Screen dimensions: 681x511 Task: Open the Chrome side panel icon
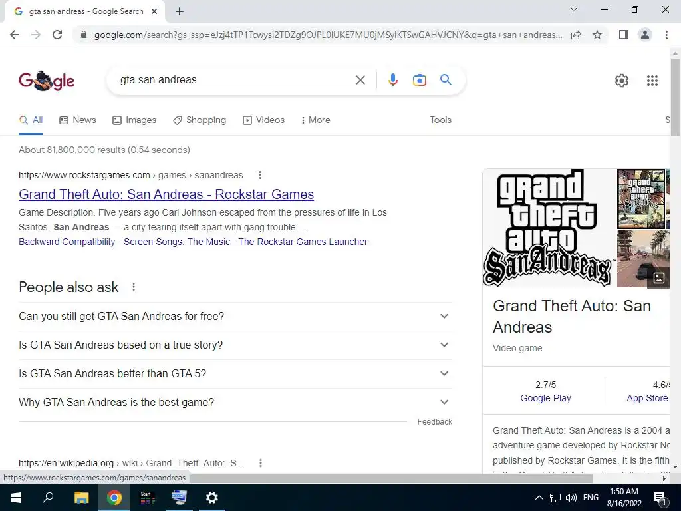[624, 35]
